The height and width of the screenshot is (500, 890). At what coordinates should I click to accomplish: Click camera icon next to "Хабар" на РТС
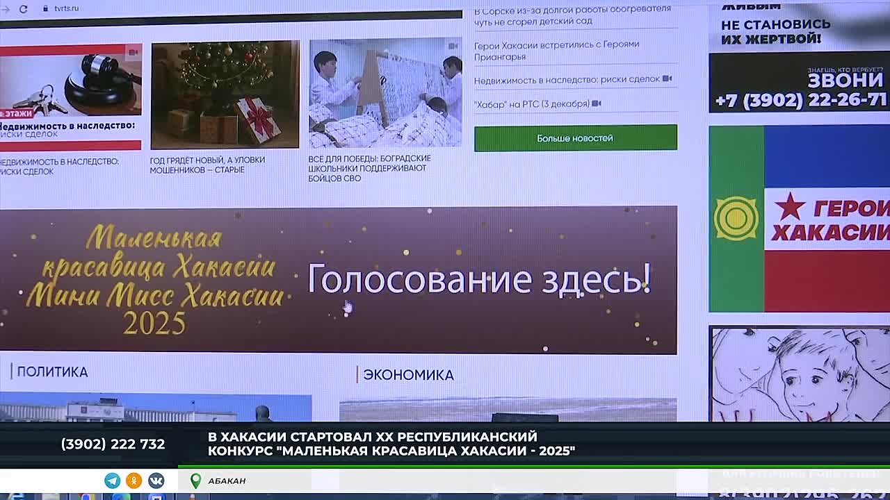tap(596, 104)
